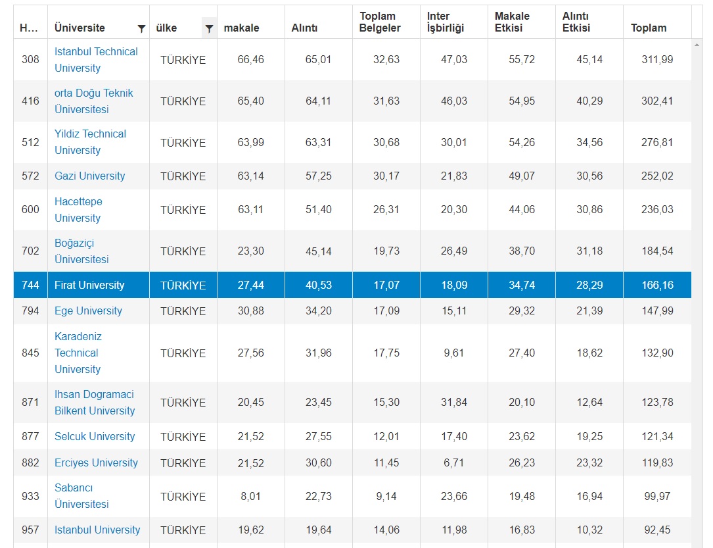Click Alıntı value 57,25

click(318, 176)
